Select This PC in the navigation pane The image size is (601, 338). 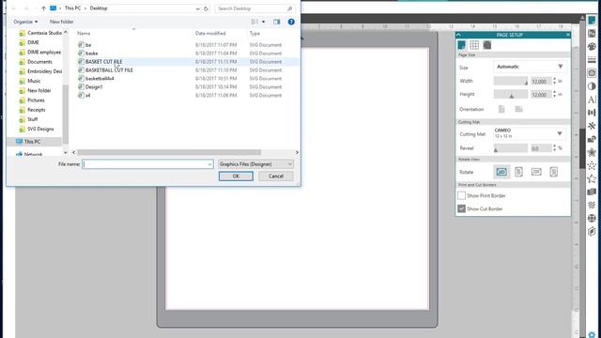(x=32, y=142)
